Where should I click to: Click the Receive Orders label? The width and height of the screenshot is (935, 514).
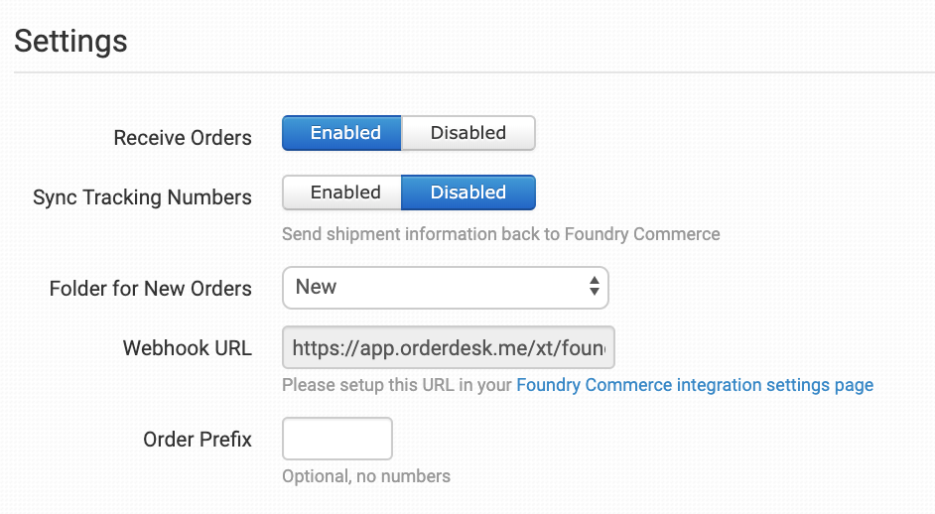183,138
